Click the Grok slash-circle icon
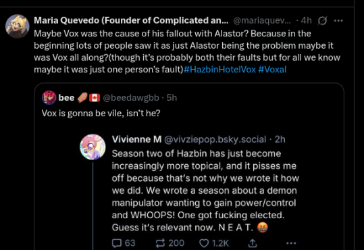 coord(322,21)
